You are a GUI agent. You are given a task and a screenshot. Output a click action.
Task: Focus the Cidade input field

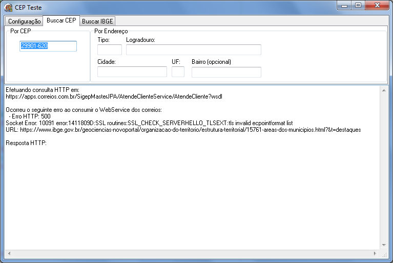click(132, 72)
